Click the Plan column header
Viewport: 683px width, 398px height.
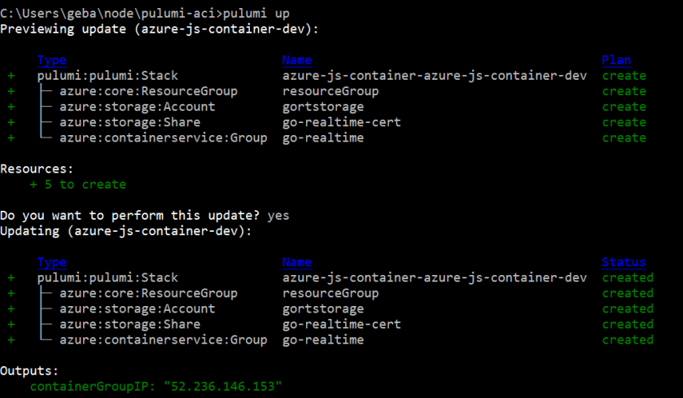[x=615, y=60]
